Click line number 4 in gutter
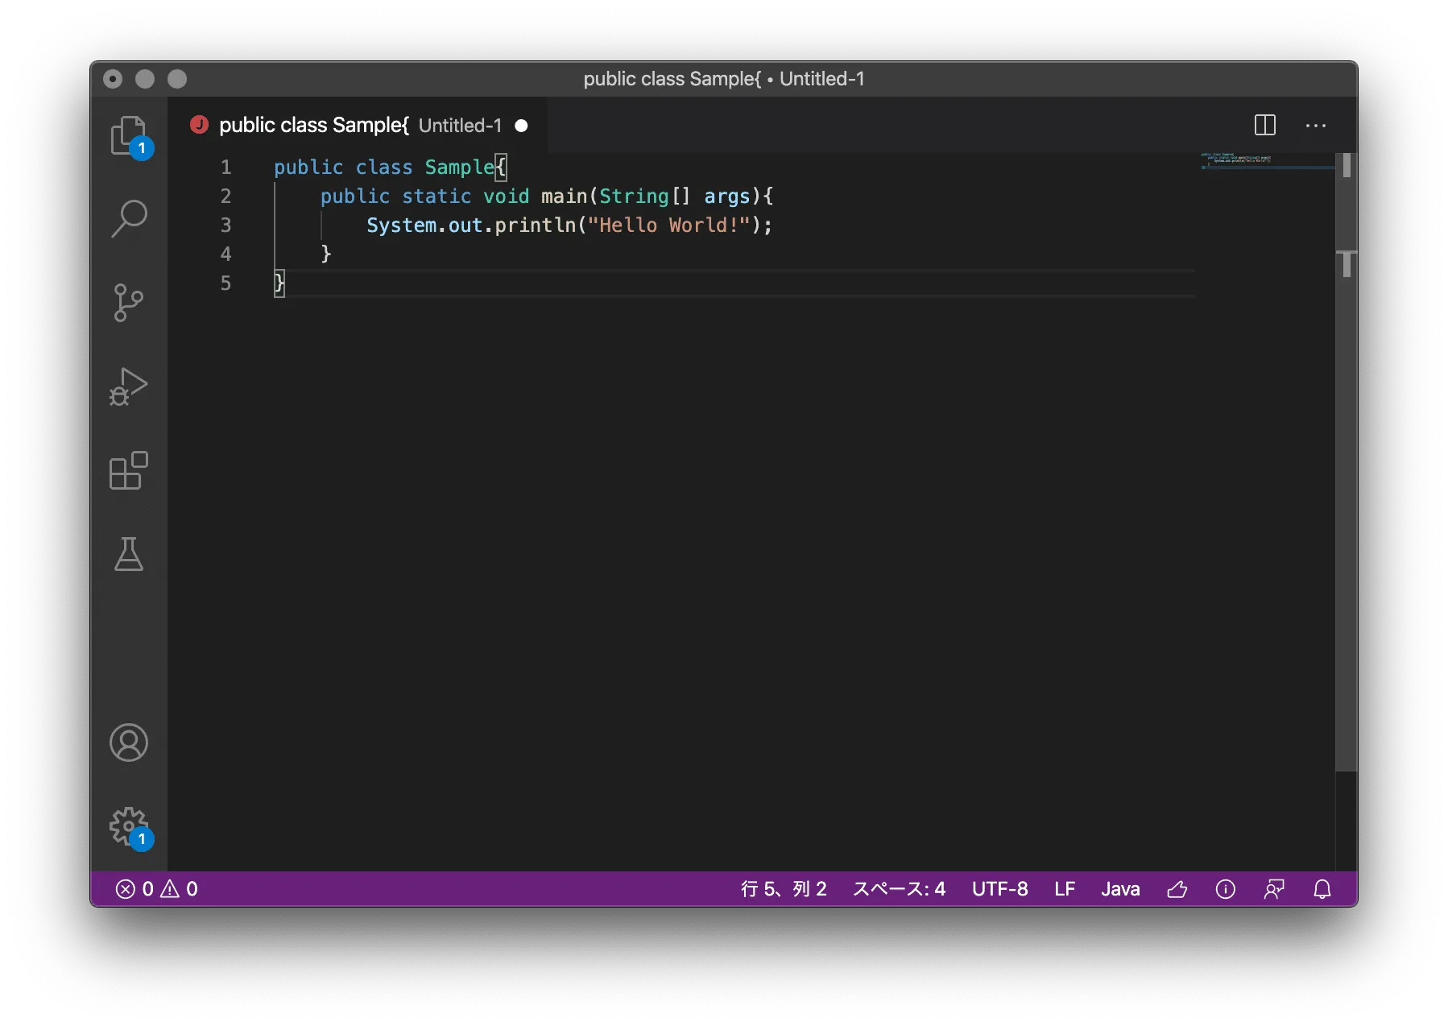 pyautogui.click(x=226, y=254)
